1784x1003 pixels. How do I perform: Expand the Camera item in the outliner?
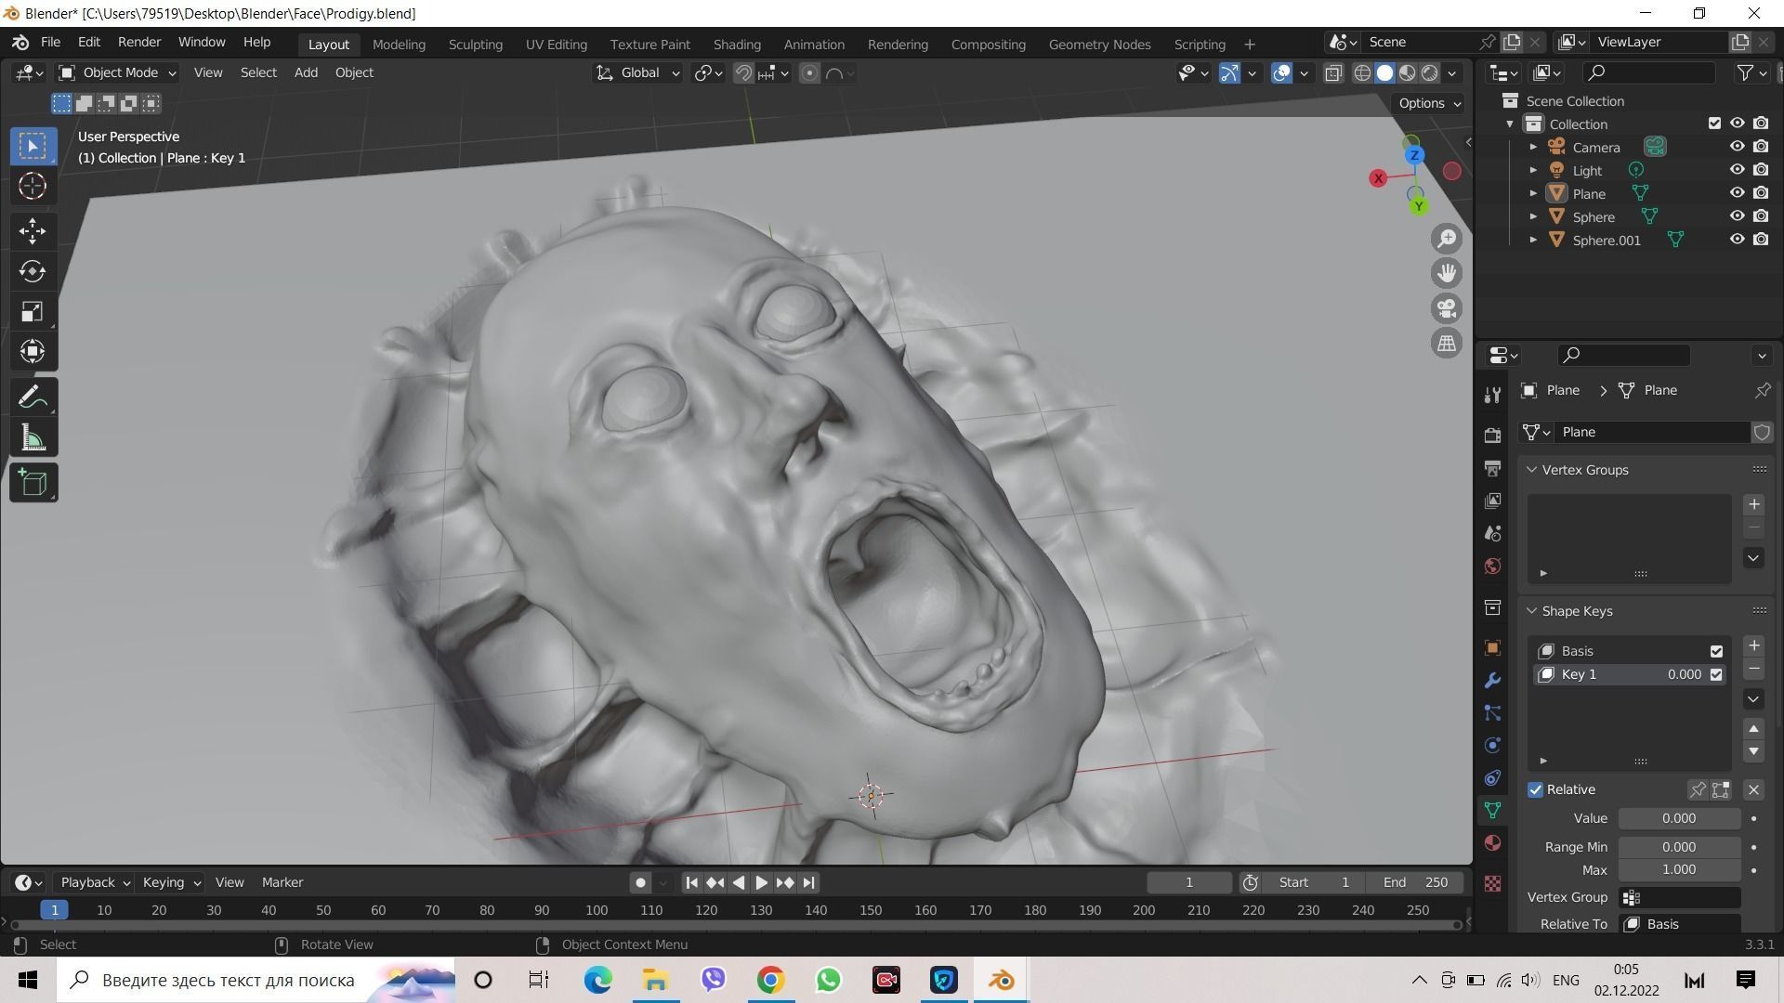(1533, 147)
